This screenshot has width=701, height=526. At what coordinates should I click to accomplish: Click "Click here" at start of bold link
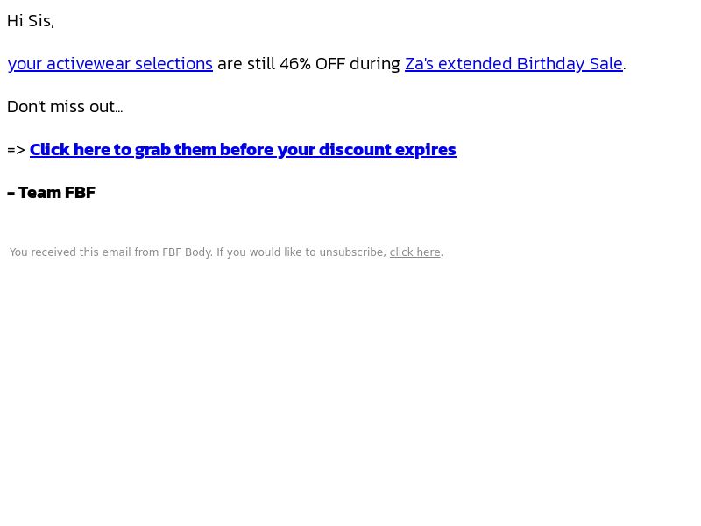[x=69, y=150]
